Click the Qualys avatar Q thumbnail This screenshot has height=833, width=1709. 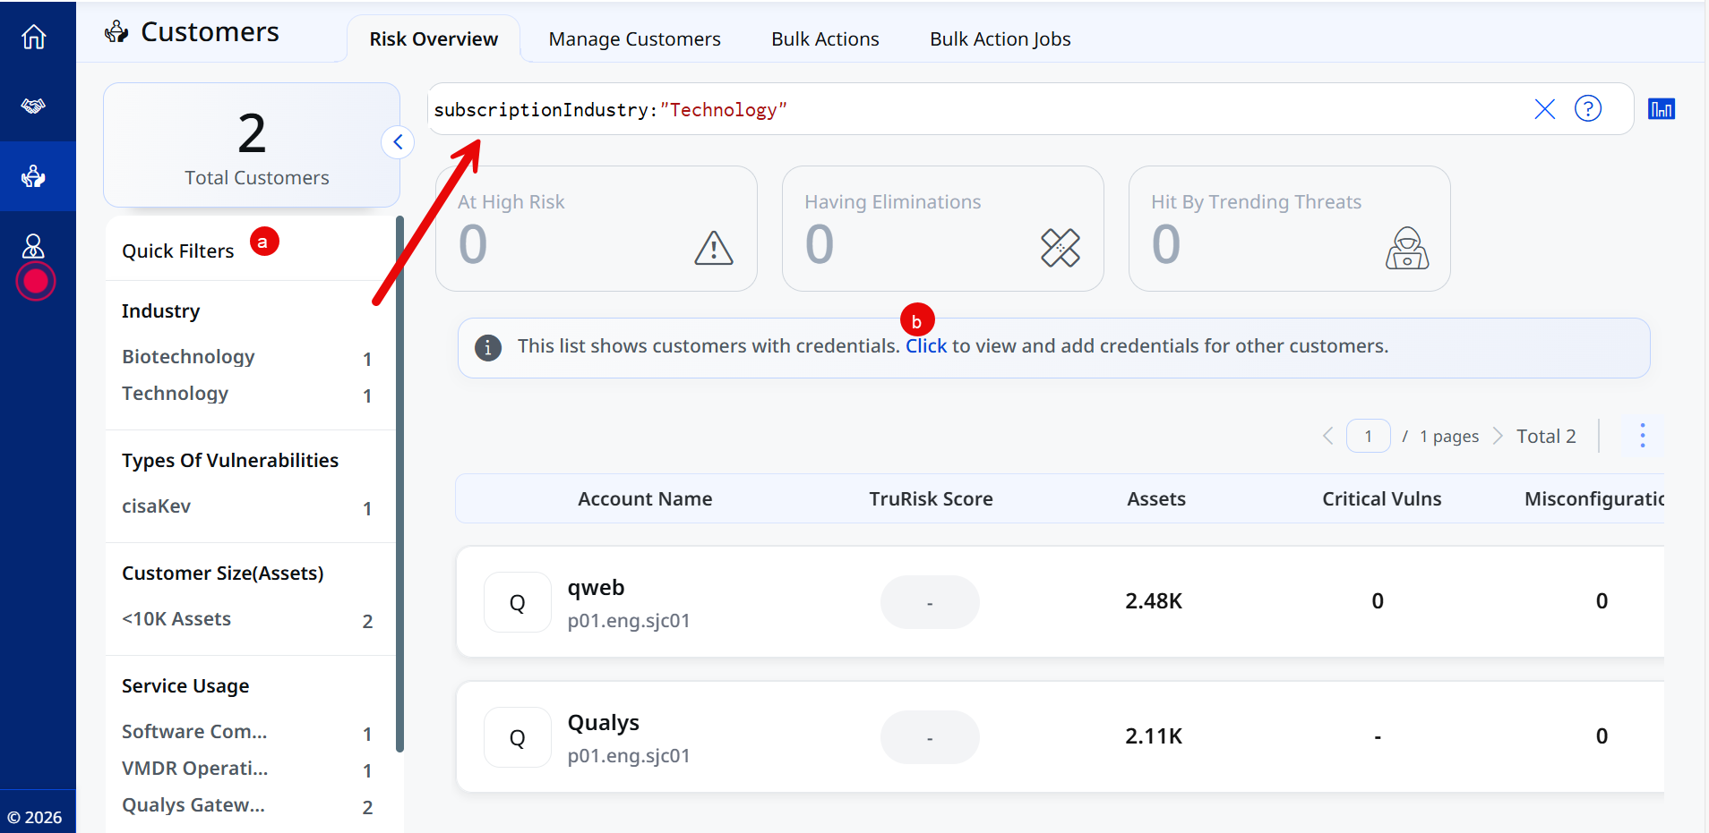click(x=518, y=737)
